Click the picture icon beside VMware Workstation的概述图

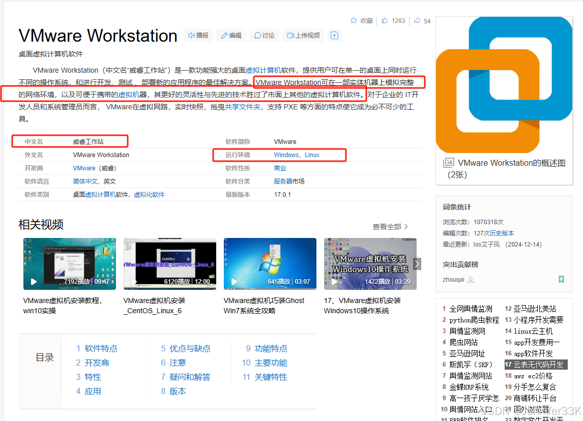click(x=448, y=163)
